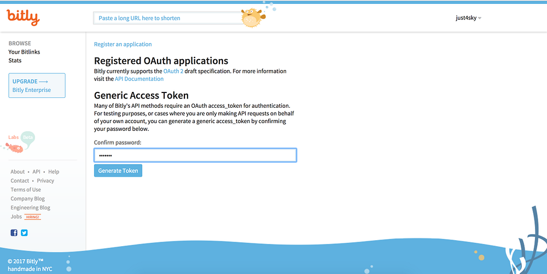Viewport: 547px width, 274px height.
Task: Open Register an application link
Action: pyautogui.click(x=123, y=44)
